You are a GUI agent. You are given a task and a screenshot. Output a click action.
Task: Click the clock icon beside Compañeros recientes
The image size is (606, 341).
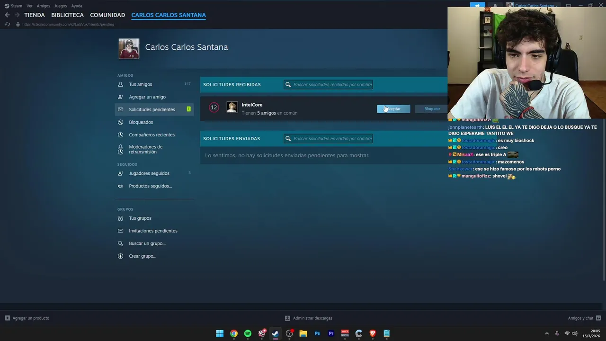[120, 135]
